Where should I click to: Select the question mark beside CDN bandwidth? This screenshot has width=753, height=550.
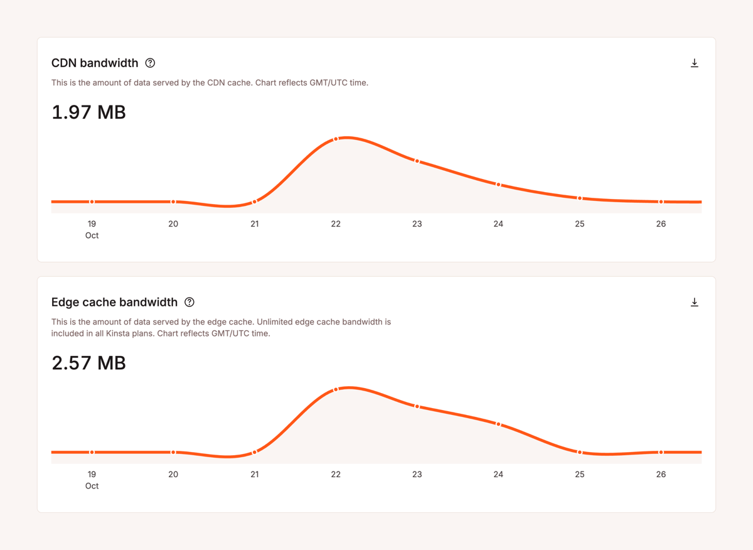point(150,63)
